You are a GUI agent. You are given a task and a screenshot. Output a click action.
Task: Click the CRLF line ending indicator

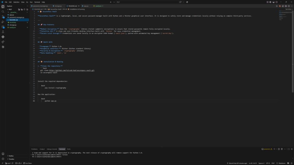click(273, 163)
